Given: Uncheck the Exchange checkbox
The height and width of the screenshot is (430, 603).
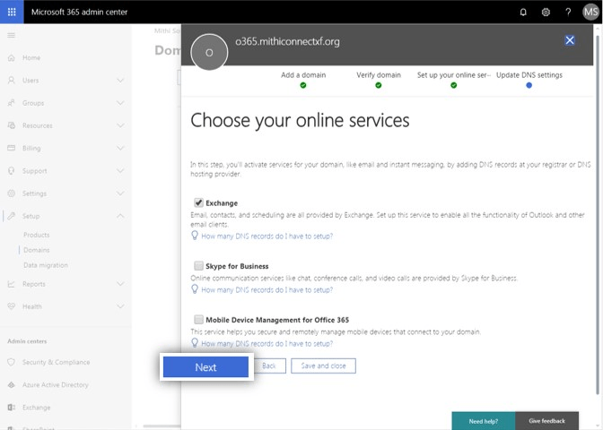Looking at the screenshot, I should (198, 202).
